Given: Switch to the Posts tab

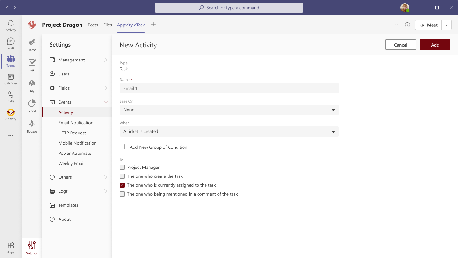Looking at the screenshot, I should coord(93,25).
